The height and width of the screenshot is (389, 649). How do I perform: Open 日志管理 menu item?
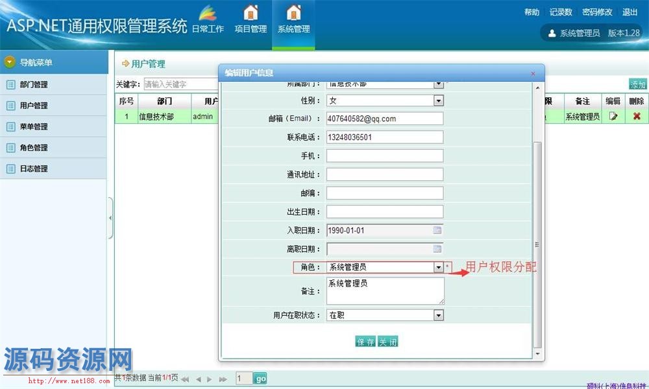54,169
